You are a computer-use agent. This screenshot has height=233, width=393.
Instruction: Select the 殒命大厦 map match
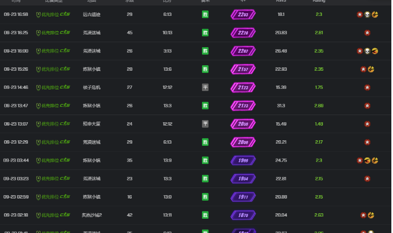[92, 124]
